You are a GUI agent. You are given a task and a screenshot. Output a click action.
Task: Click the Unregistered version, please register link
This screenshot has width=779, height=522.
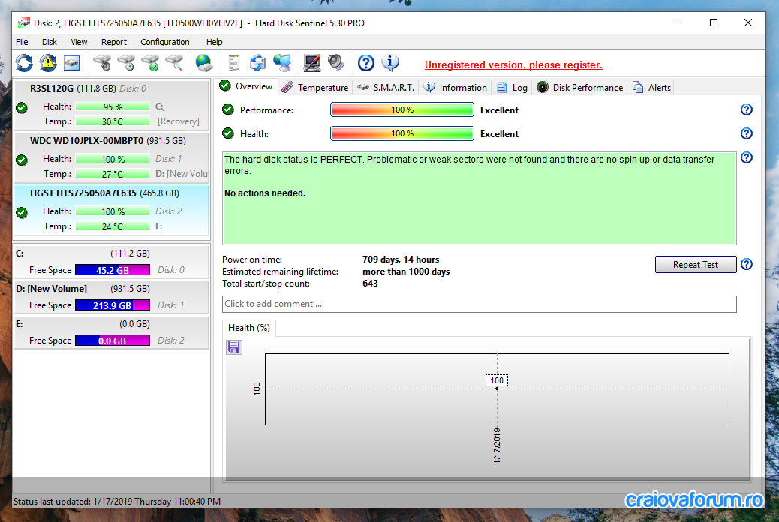click(513, 65)
